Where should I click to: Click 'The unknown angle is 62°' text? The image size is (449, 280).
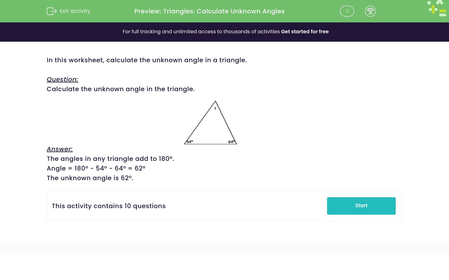coord(90,178)
